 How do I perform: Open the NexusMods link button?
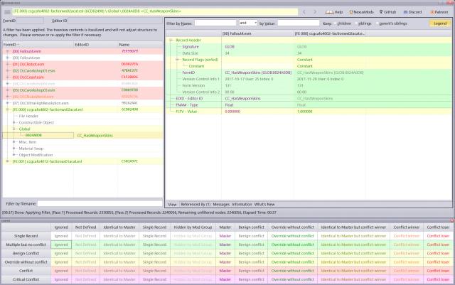pos(361,12)
